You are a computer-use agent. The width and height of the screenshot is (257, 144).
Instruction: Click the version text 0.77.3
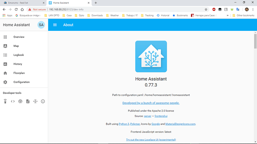[x=151, y=85]
